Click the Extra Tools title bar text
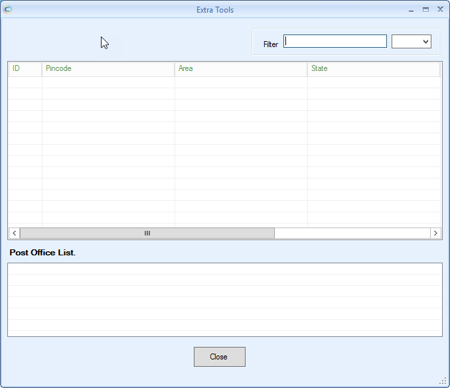Image resolution: width=450 pixels, height=388 pixels. [x=215, y=10]
